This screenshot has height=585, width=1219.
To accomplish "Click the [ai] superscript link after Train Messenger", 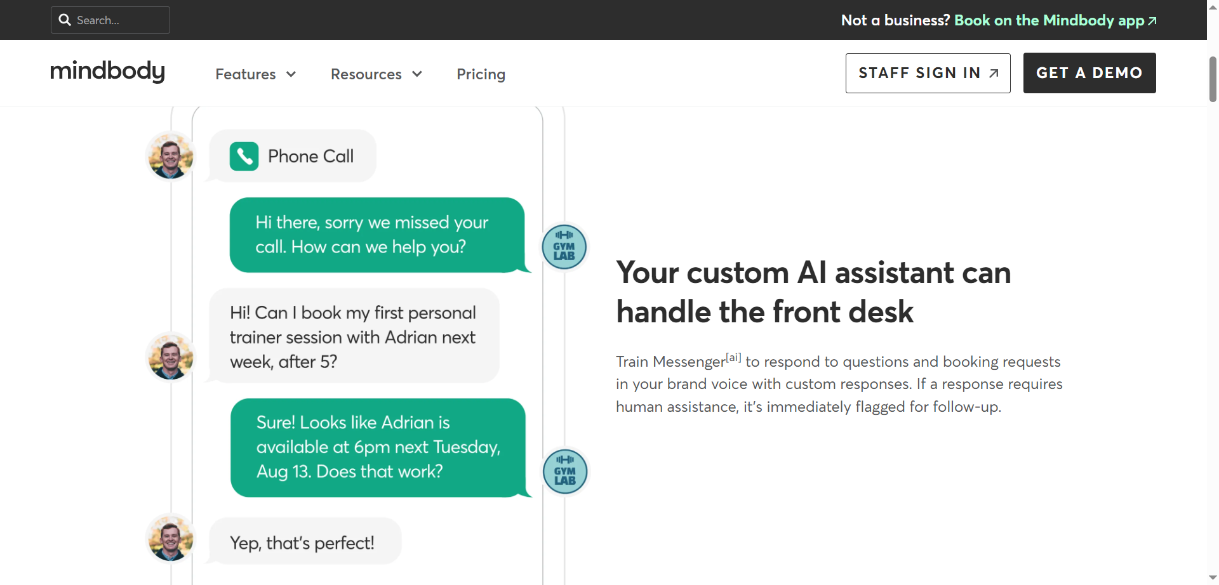I will pyautogui.click(x=734, y=357).
